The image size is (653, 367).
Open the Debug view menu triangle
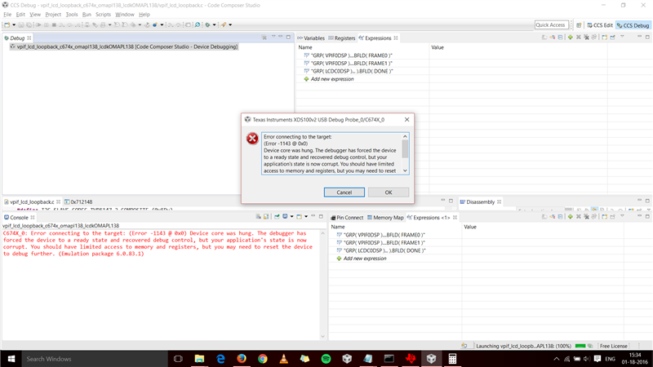click(273, 37)
